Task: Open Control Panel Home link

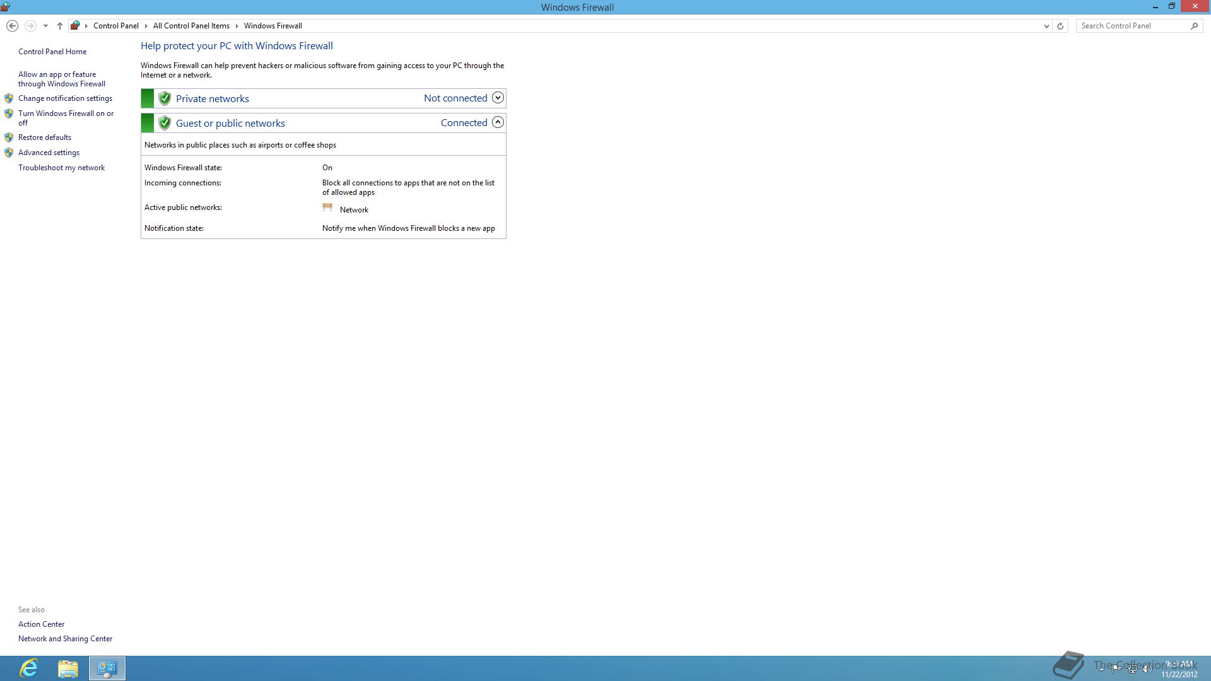Action: tap(52, 52)
